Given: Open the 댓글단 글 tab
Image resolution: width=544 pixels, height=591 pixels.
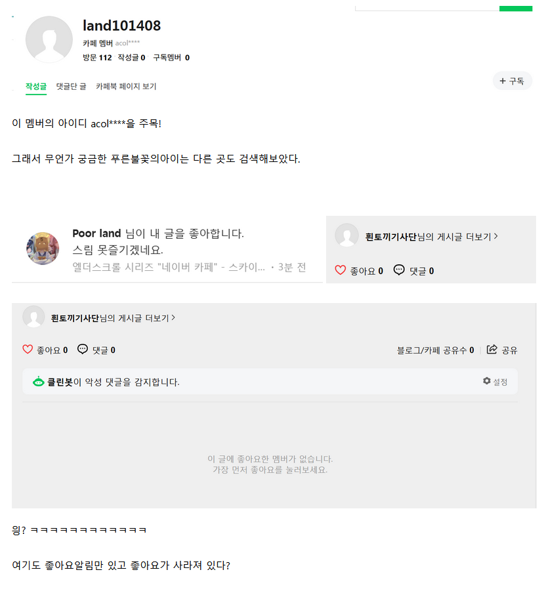Looking at the screenshot, I should (x=71, y=86).
